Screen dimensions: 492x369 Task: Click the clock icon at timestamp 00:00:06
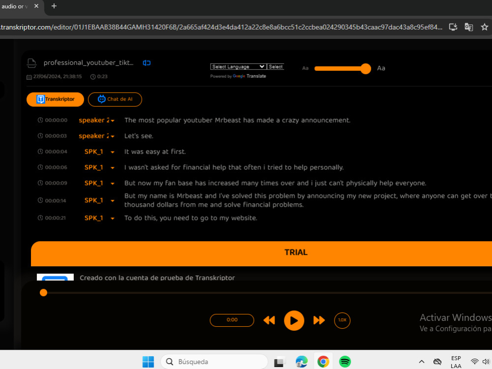40,167
